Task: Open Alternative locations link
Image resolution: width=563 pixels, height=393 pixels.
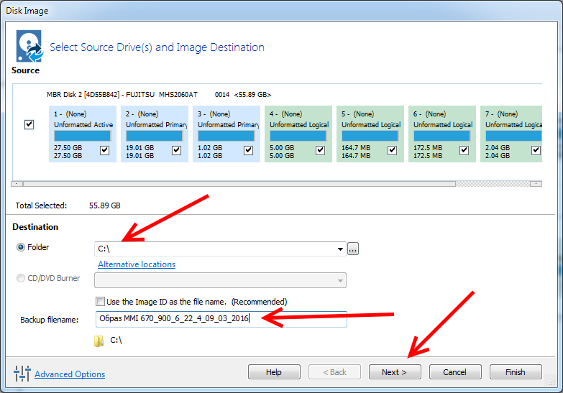Action: pos(137,264)
